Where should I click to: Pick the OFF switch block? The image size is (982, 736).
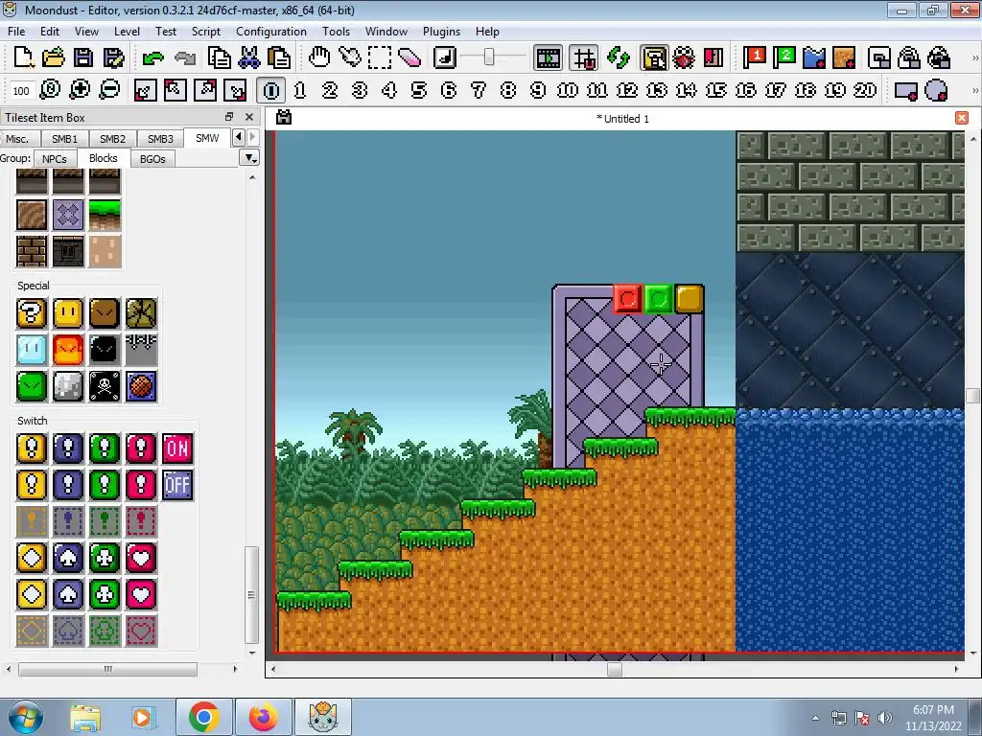177,484
